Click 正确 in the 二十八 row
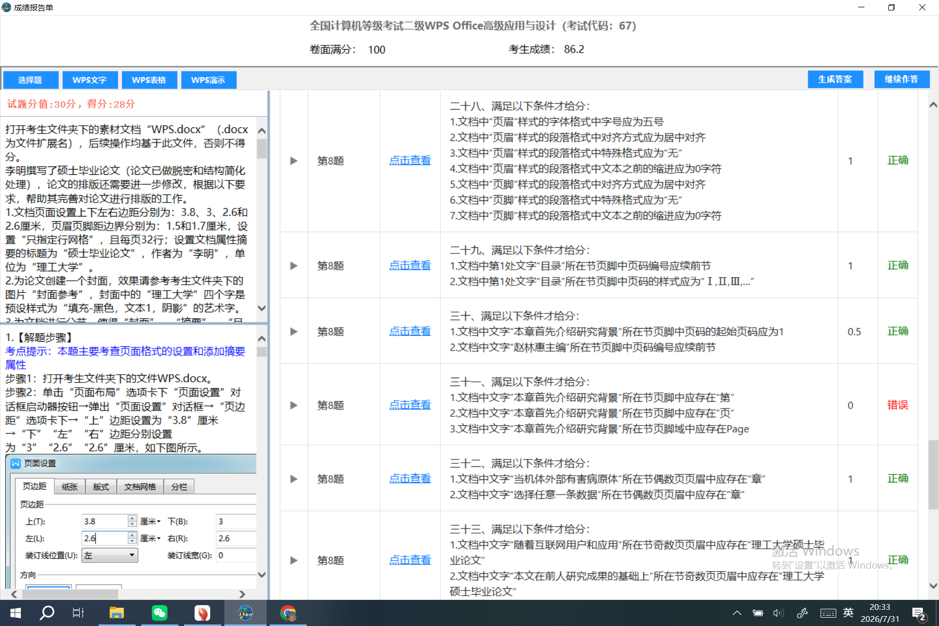 (x=898, y=160)
